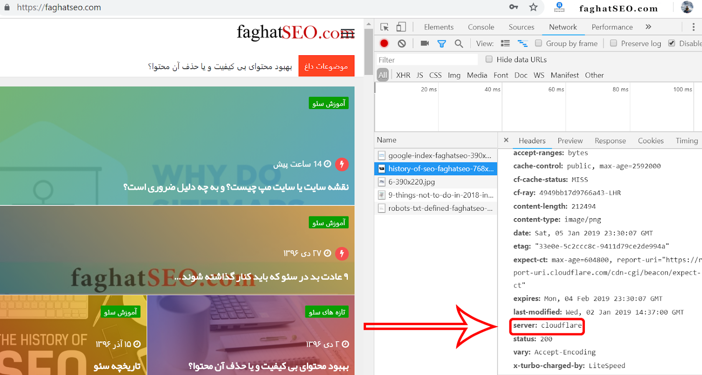
Task: Click the lightning icon beside ۱۴ ساعت پیش
Action: pos(342,164)
